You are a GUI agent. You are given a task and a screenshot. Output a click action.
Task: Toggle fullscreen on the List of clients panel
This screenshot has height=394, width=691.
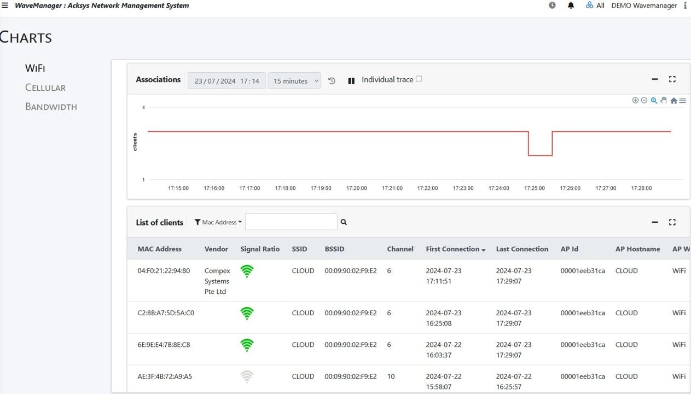(672, 222)
